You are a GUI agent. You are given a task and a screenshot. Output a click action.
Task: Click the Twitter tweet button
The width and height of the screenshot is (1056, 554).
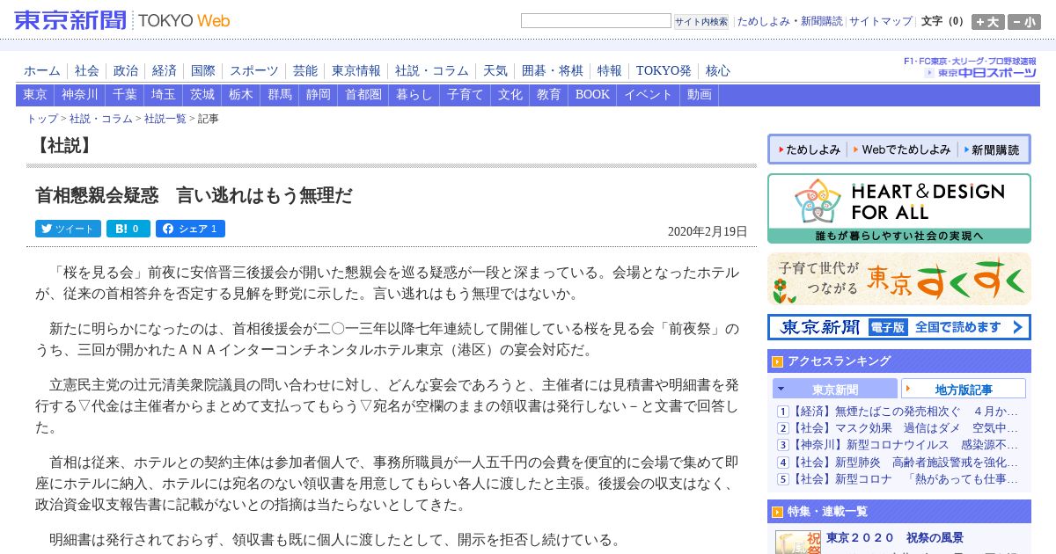68,229
